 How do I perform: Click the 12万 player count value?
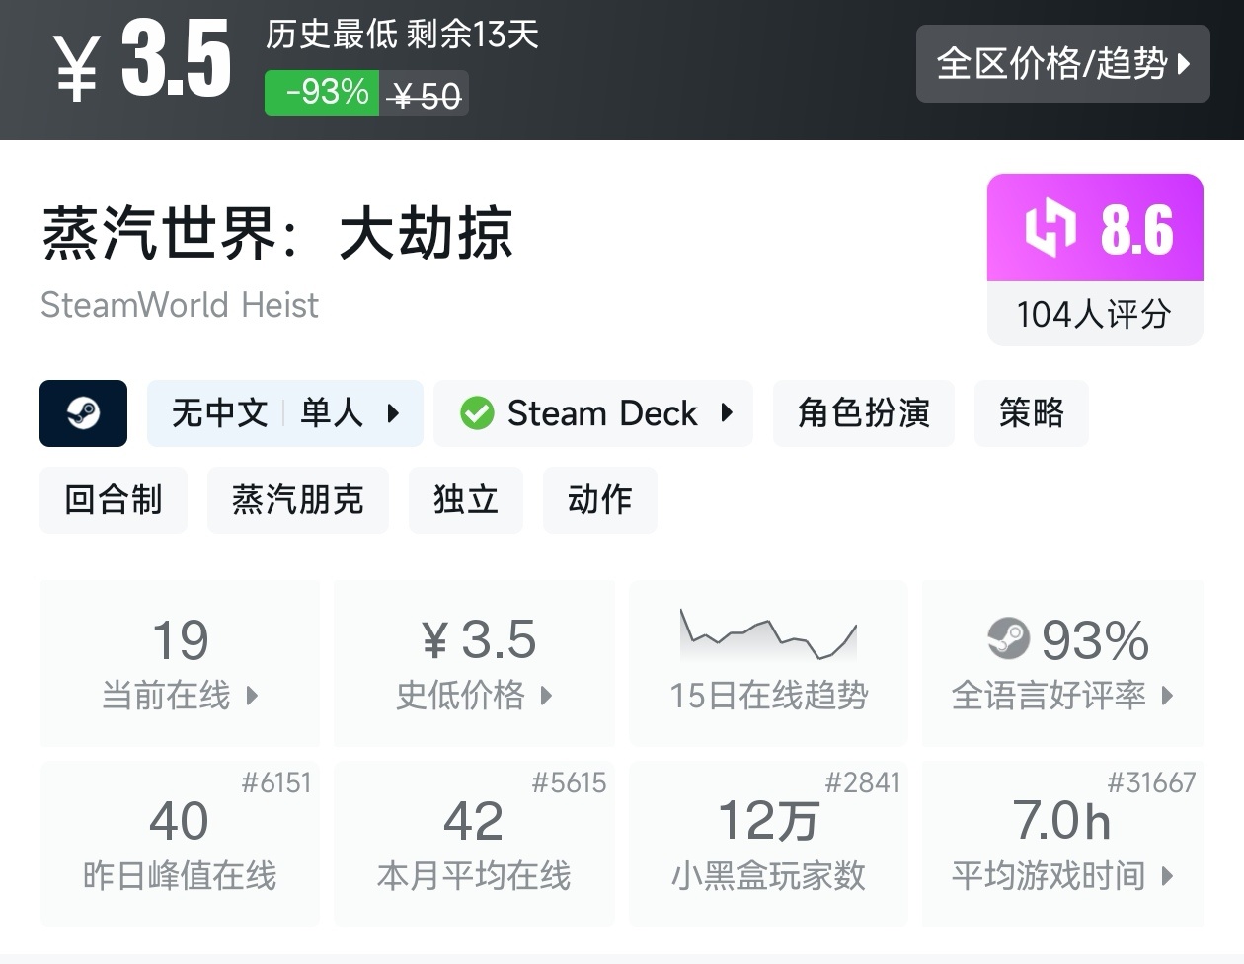[768, 821]
